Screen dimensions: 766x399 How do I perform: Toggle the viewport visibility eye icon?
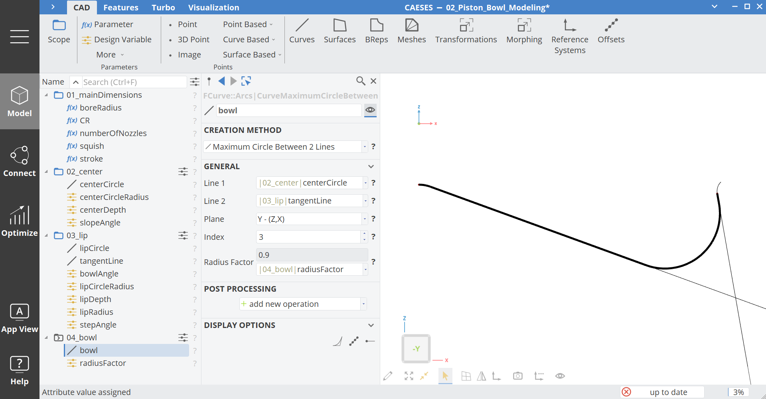[x=560, y=376]
